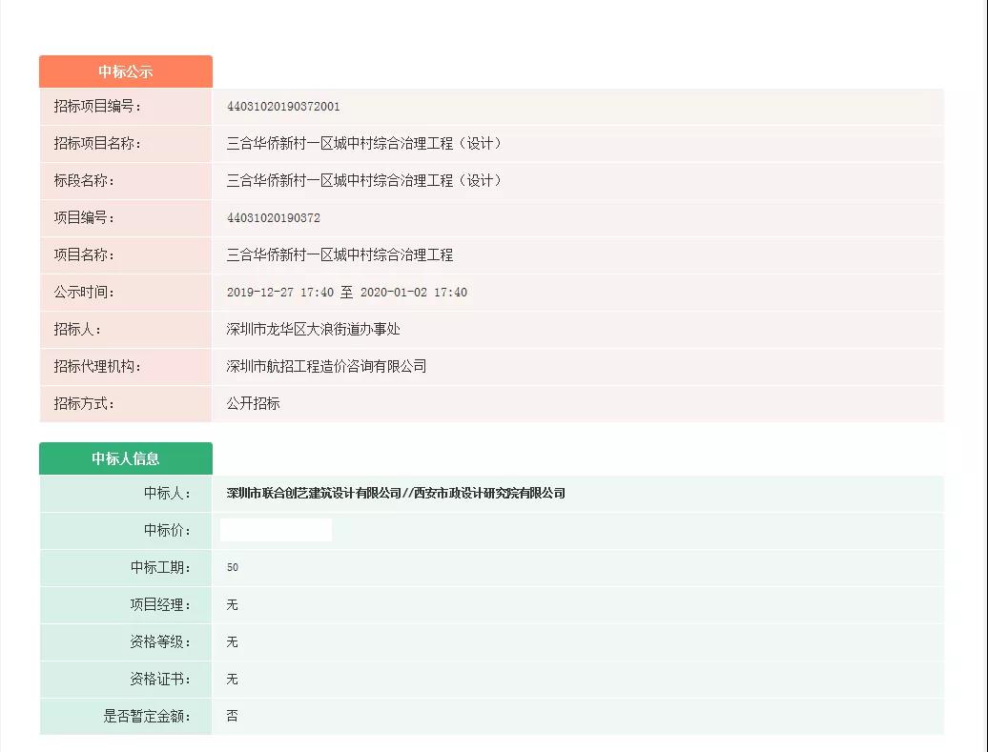Screen dimensions: 988x752
Task: Click the 招标项目名称 value text
Action: tap(365, 144)
